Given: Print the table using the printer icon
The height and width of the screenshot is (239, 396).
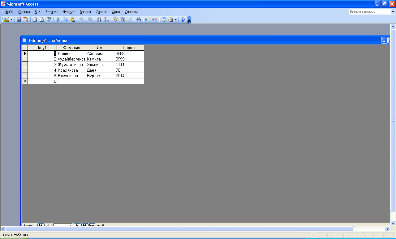Looking at the screenshot, I should click(x=35, y=19).
